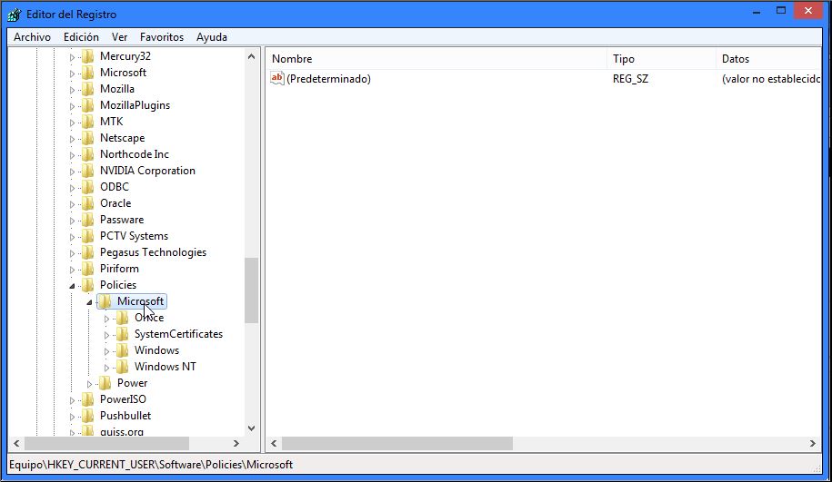Click the (valor no establecido) data cell
The height and width of the screenshot is (482, 832).
(771, 79)
